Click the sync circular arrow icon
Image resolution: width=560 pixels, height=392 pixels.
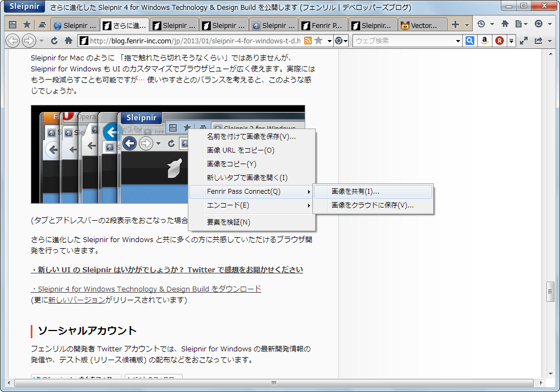539,24
